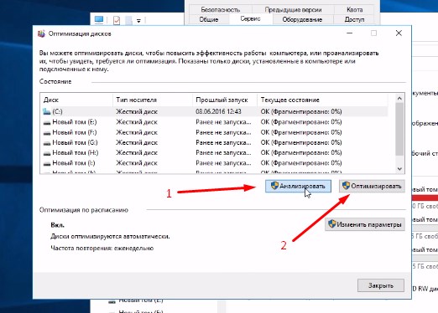This screenshot has width=438, height=313.
Task: Switch to Сервис tab in properties window
Action: point(250,18)
